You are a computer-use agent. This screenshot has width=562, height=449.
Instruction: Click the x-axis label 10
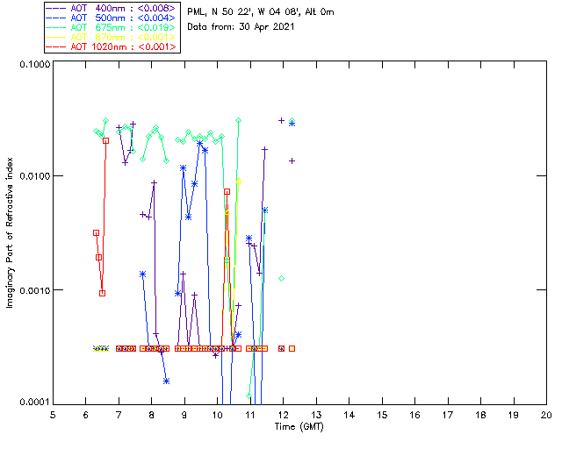(x=217, y=415)
